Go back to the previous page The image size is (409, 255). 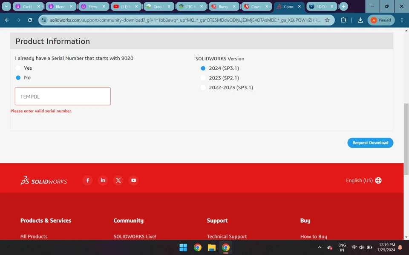(7, 20)
